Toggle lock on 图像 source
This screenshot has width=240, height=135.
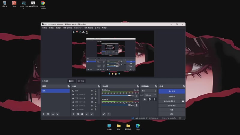[x=95, y=91]
